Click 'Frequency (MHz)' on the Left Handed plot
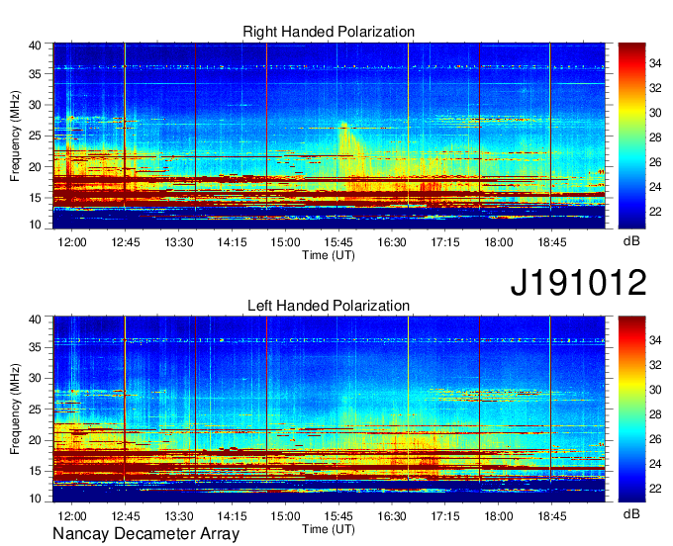Viewport: 673px width, 546px height. point(15,409)
